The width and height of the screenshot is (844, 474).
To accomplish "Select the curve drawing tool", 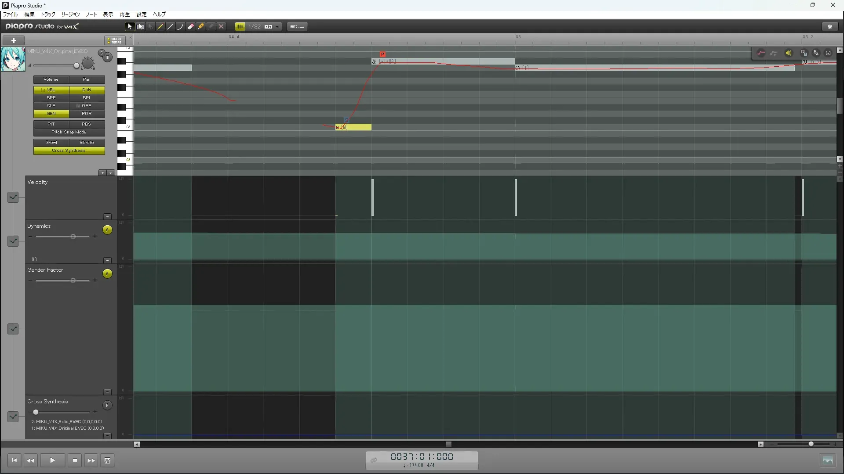I will point(181,27).
